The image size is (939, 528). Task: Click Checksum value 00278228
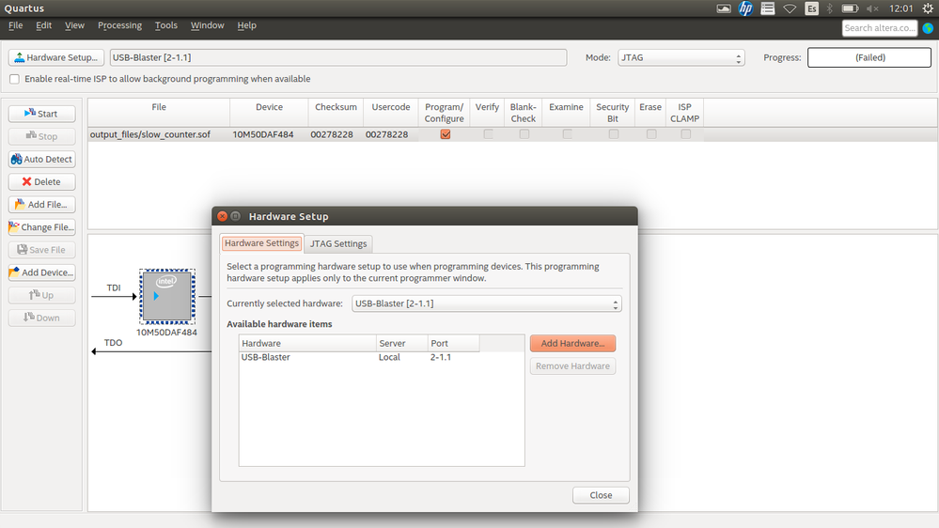(x=332, y=134)
